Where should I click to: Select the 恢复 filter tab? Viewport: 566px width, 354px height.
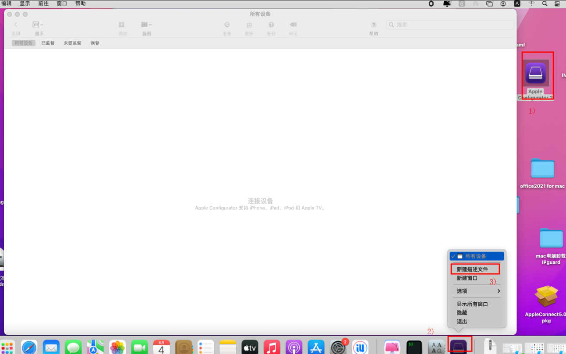[95, 43]
